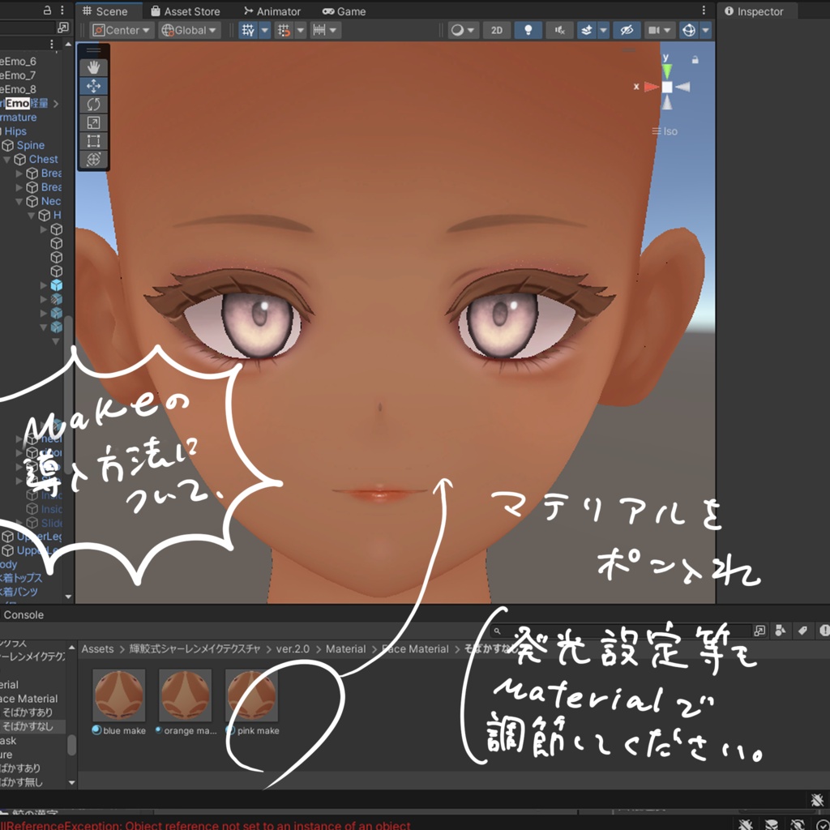Toggle snap increment icon in Scene toolbar
Image resolution: width=830 pixels, height=830 pixels.
(285, 30)
